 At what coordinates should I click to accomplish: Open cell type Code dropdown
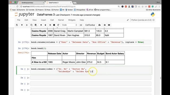pos(69,25)
